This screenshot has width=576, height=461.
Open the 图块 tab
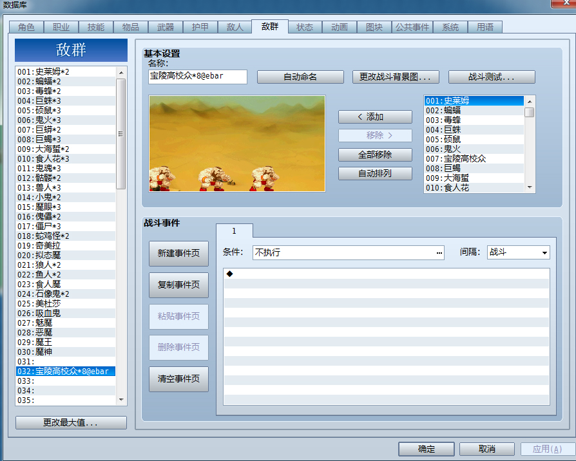(374, 27)
